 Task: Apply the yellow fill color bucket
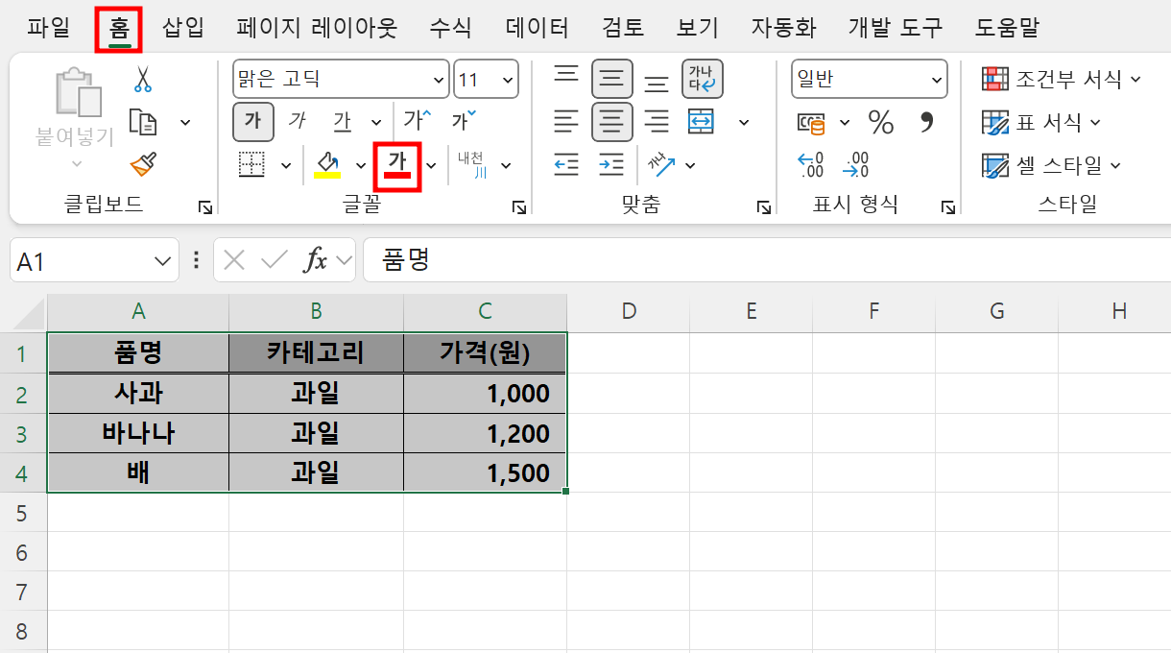click(327, 165)
